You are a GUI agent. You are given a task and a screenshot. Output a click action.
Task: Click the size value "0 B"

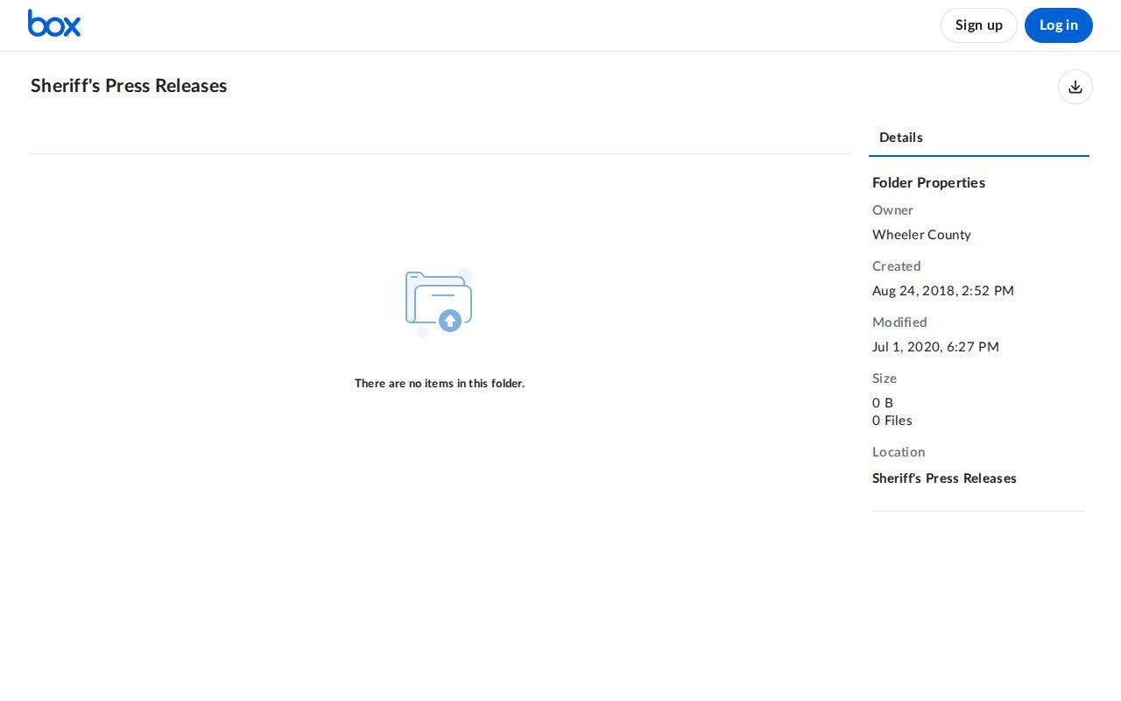tap(883, 403)
